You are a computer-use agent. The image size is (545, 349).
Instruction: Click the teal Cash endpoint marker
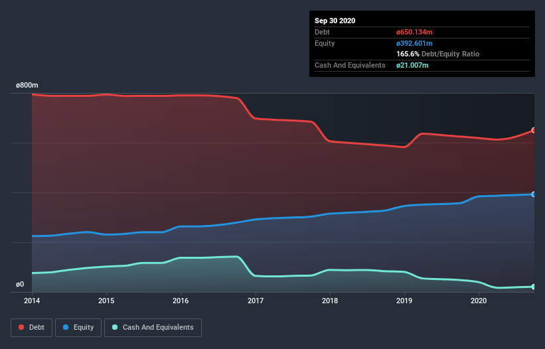(534, 287)
